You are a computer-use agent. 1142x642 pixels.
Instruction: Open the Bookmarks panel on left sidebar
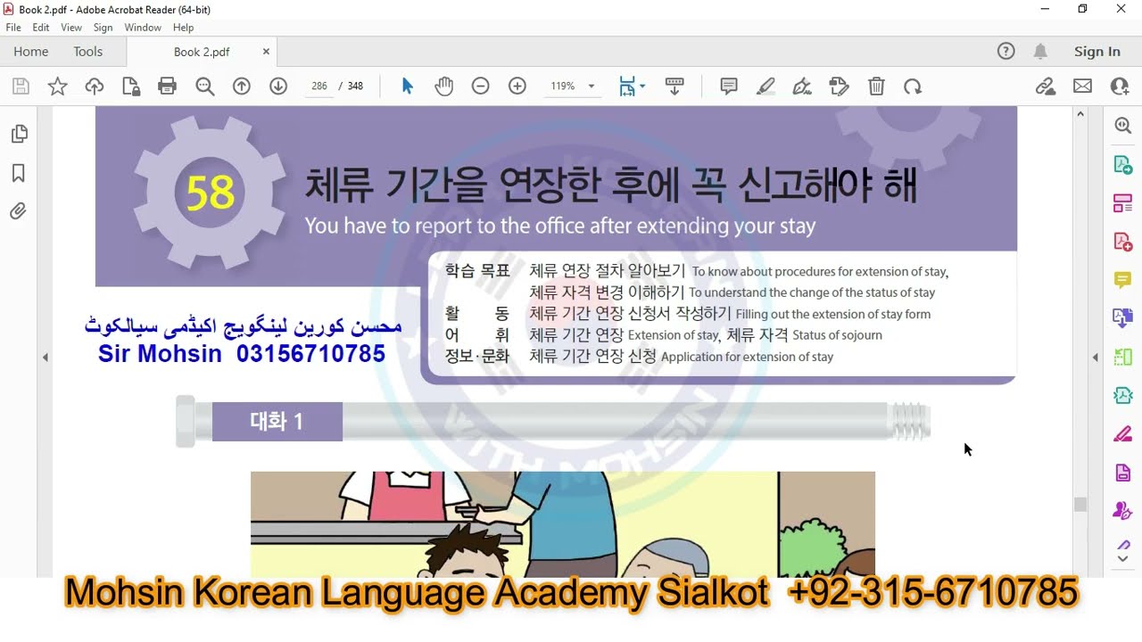pyautogui.click(x=18, y=173)
